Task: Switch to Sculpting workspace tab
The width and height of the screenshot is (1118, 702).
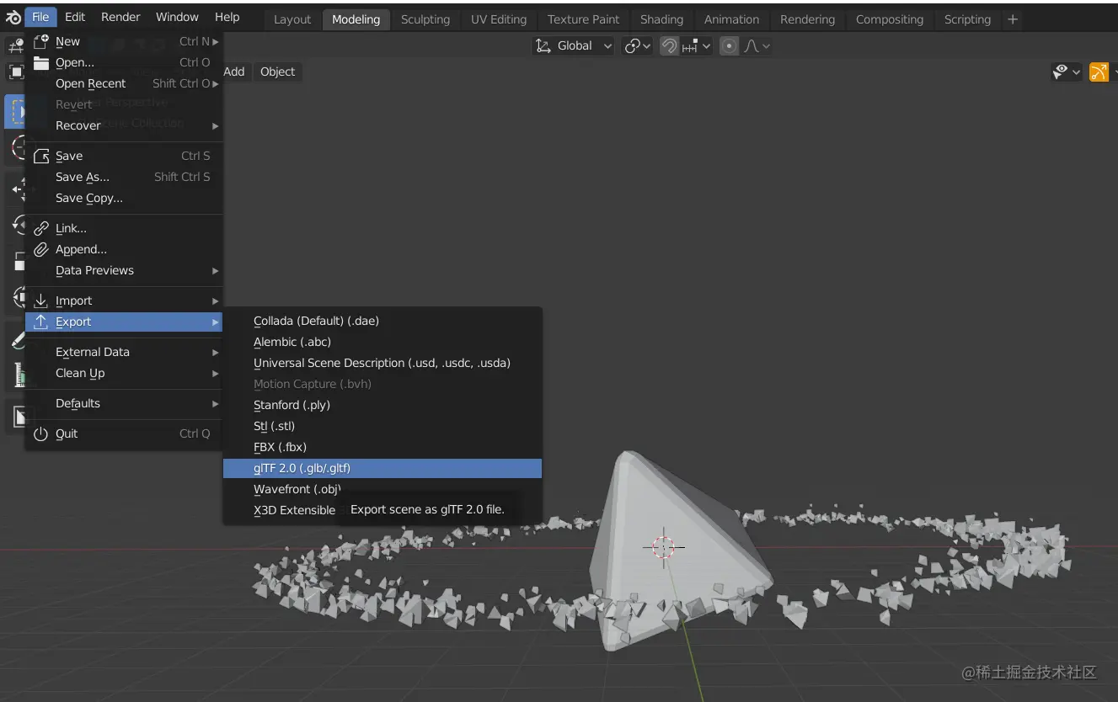Action: (425, 19)
